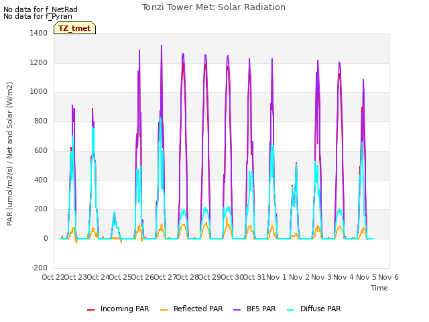429x322 pixels.
Task: Click the red Incoming PAR legend swatch
Action: tap(91, 310)
